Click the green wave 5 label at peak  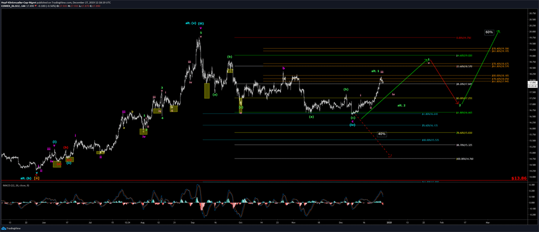(201, 33)
